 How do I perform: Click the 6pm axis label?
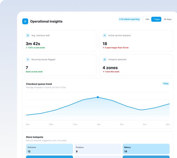(x=145, y=124)
